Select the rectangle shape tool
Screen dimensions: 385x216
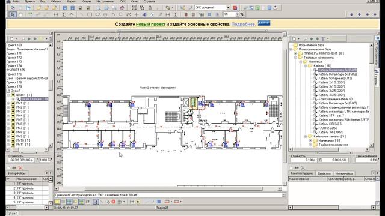(x=90, y=14)
